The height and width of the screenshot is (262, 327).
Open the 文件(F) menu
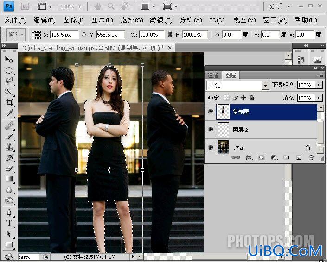pyautogui.click(x=15, y=20)
